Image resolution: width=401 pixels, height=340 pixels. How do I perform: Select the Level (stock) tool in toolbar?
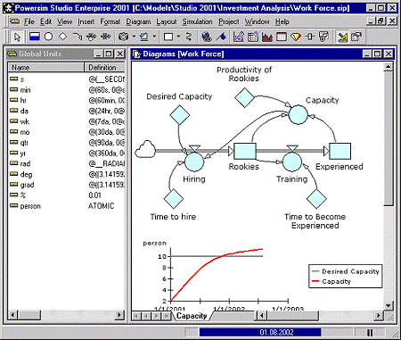click(x=35, y=37)
